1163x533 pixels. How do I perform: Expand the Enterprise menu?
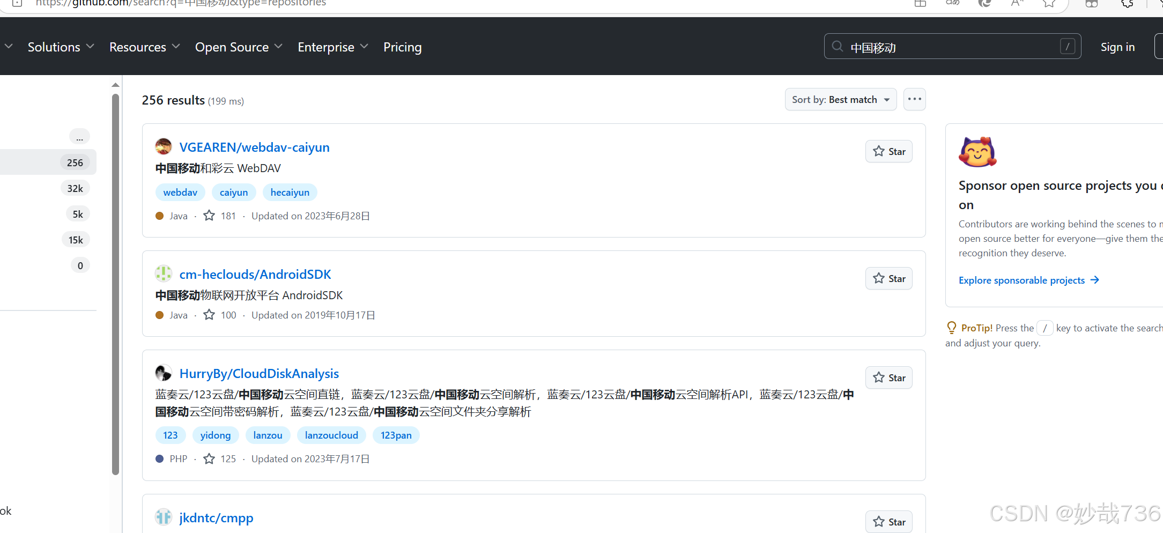333,47
